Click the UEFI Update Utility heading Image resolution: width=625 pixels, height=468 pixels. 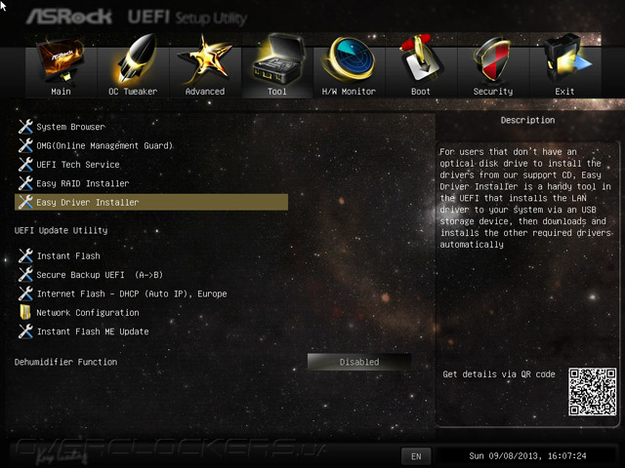tap(61, 230)
